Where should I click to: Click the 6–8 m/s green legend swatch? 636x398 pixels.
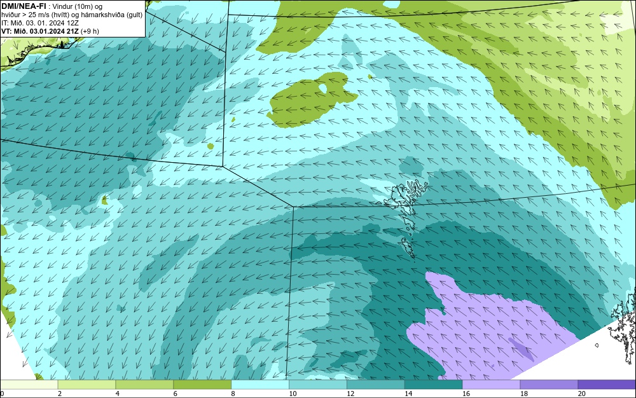(202, 385)
